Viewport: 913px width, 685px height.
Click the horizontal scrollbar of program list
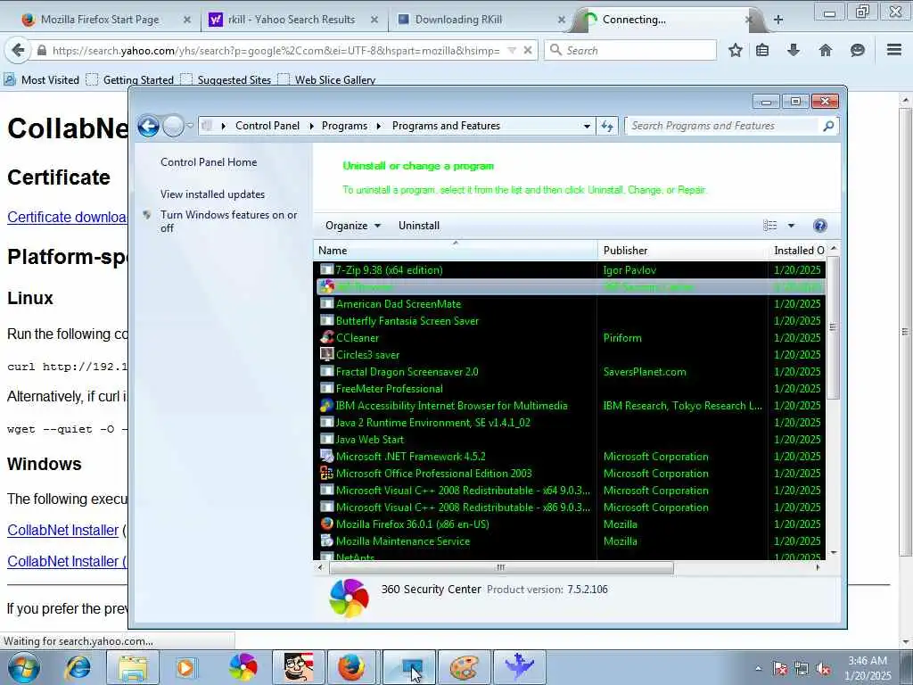pyautogui.click(x=501, y=567)
